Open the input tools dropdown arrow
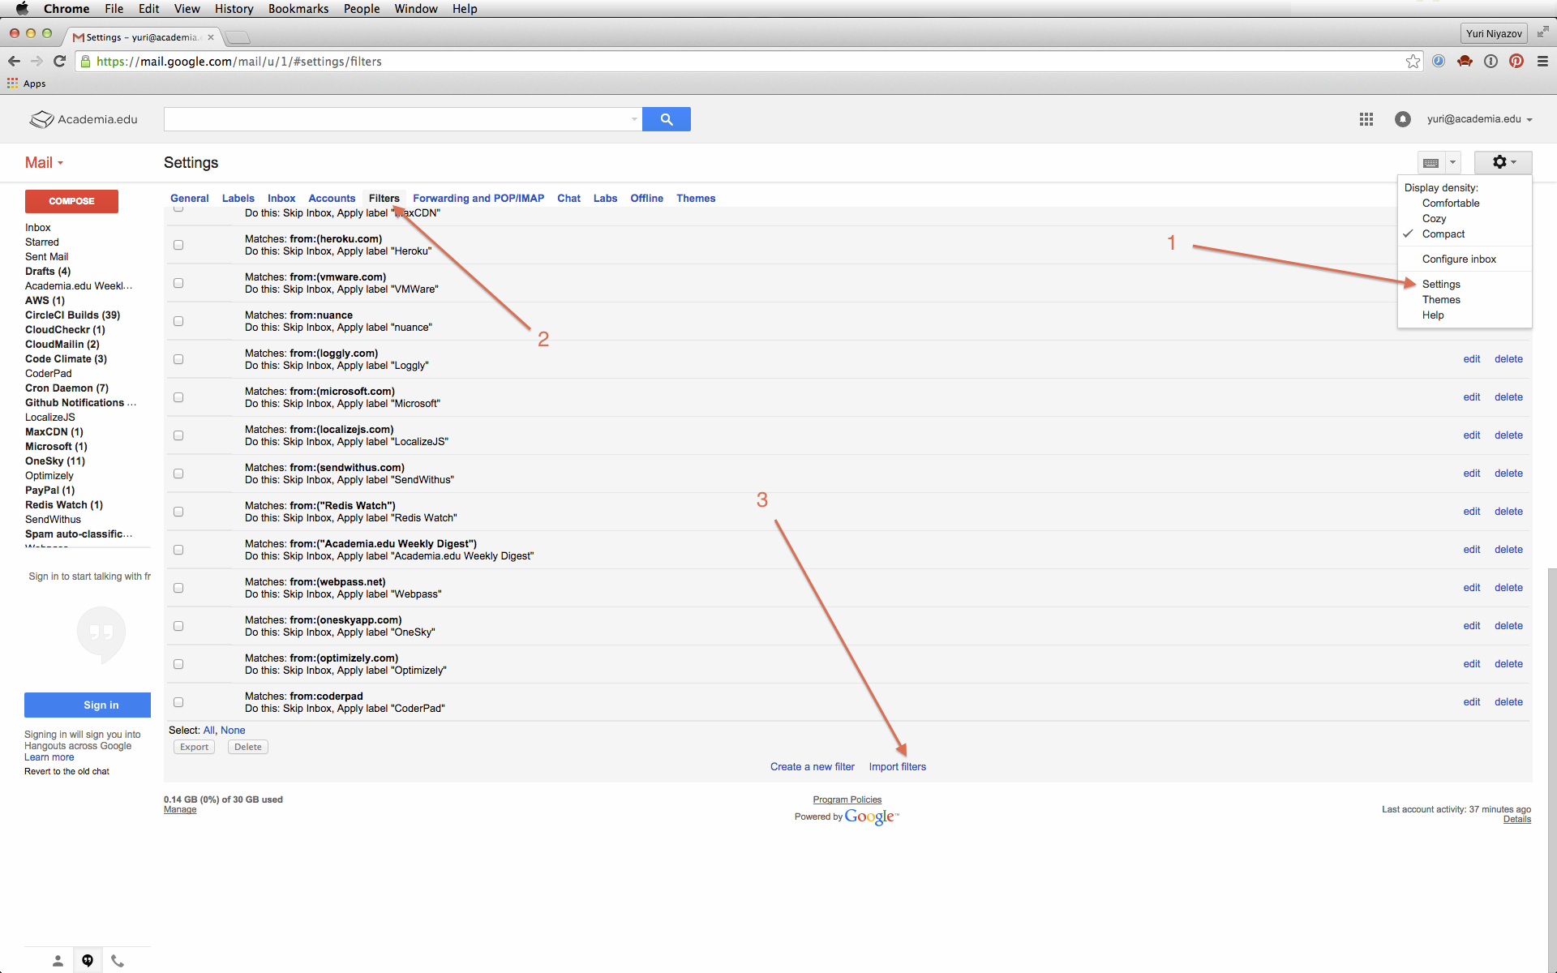 coord(1452,162)
